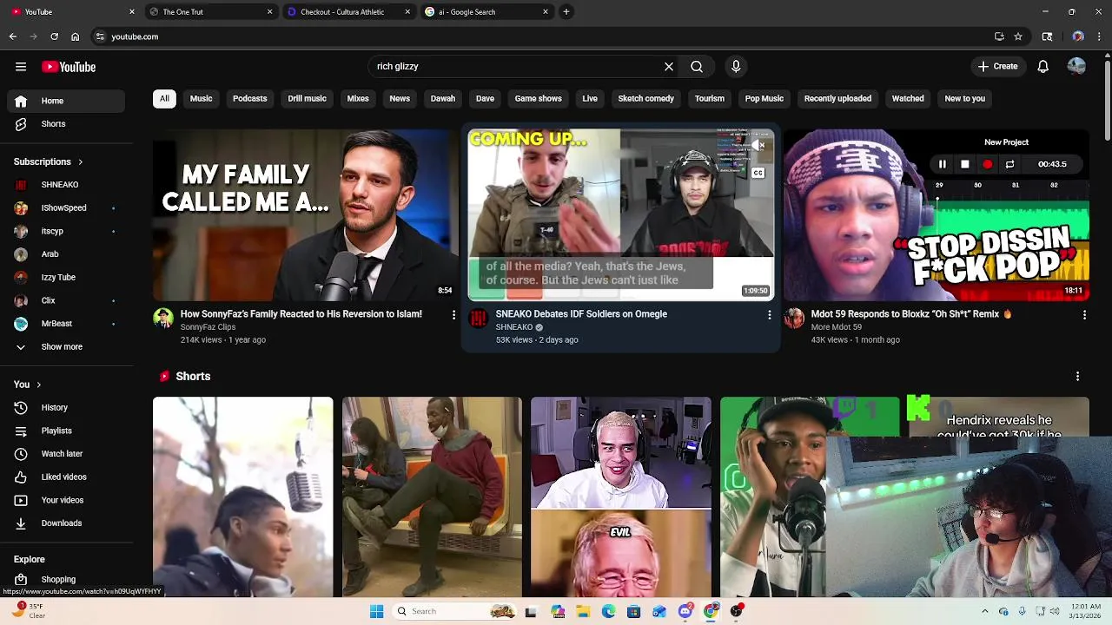View site information icon in address bar

(100, 36)
